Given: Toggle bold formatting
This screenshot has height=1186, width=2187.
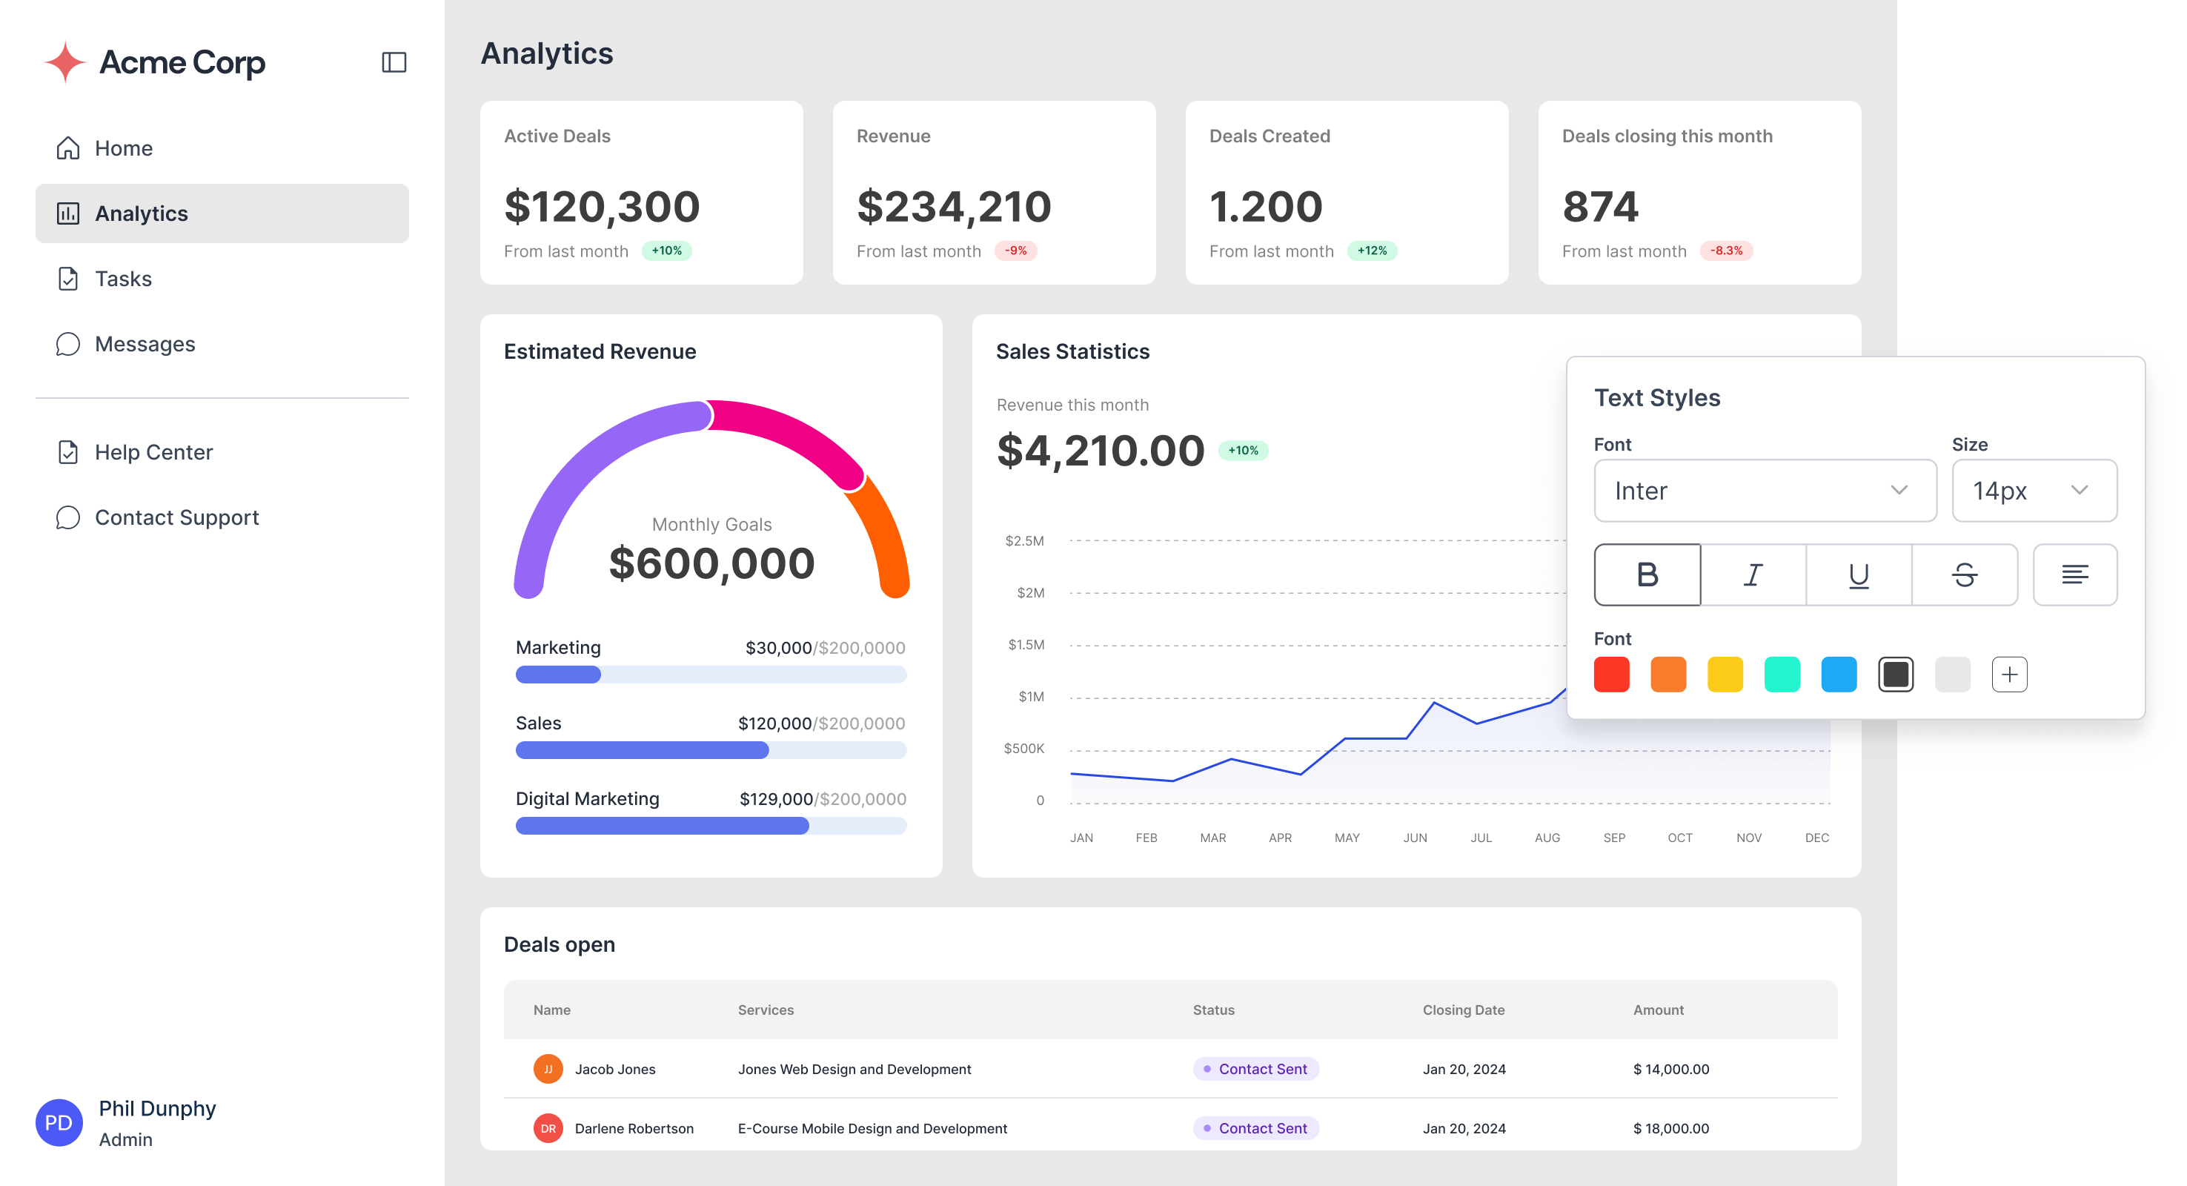Looking at the screenshot, I should pyautogui.click(x=1647, y=574).
